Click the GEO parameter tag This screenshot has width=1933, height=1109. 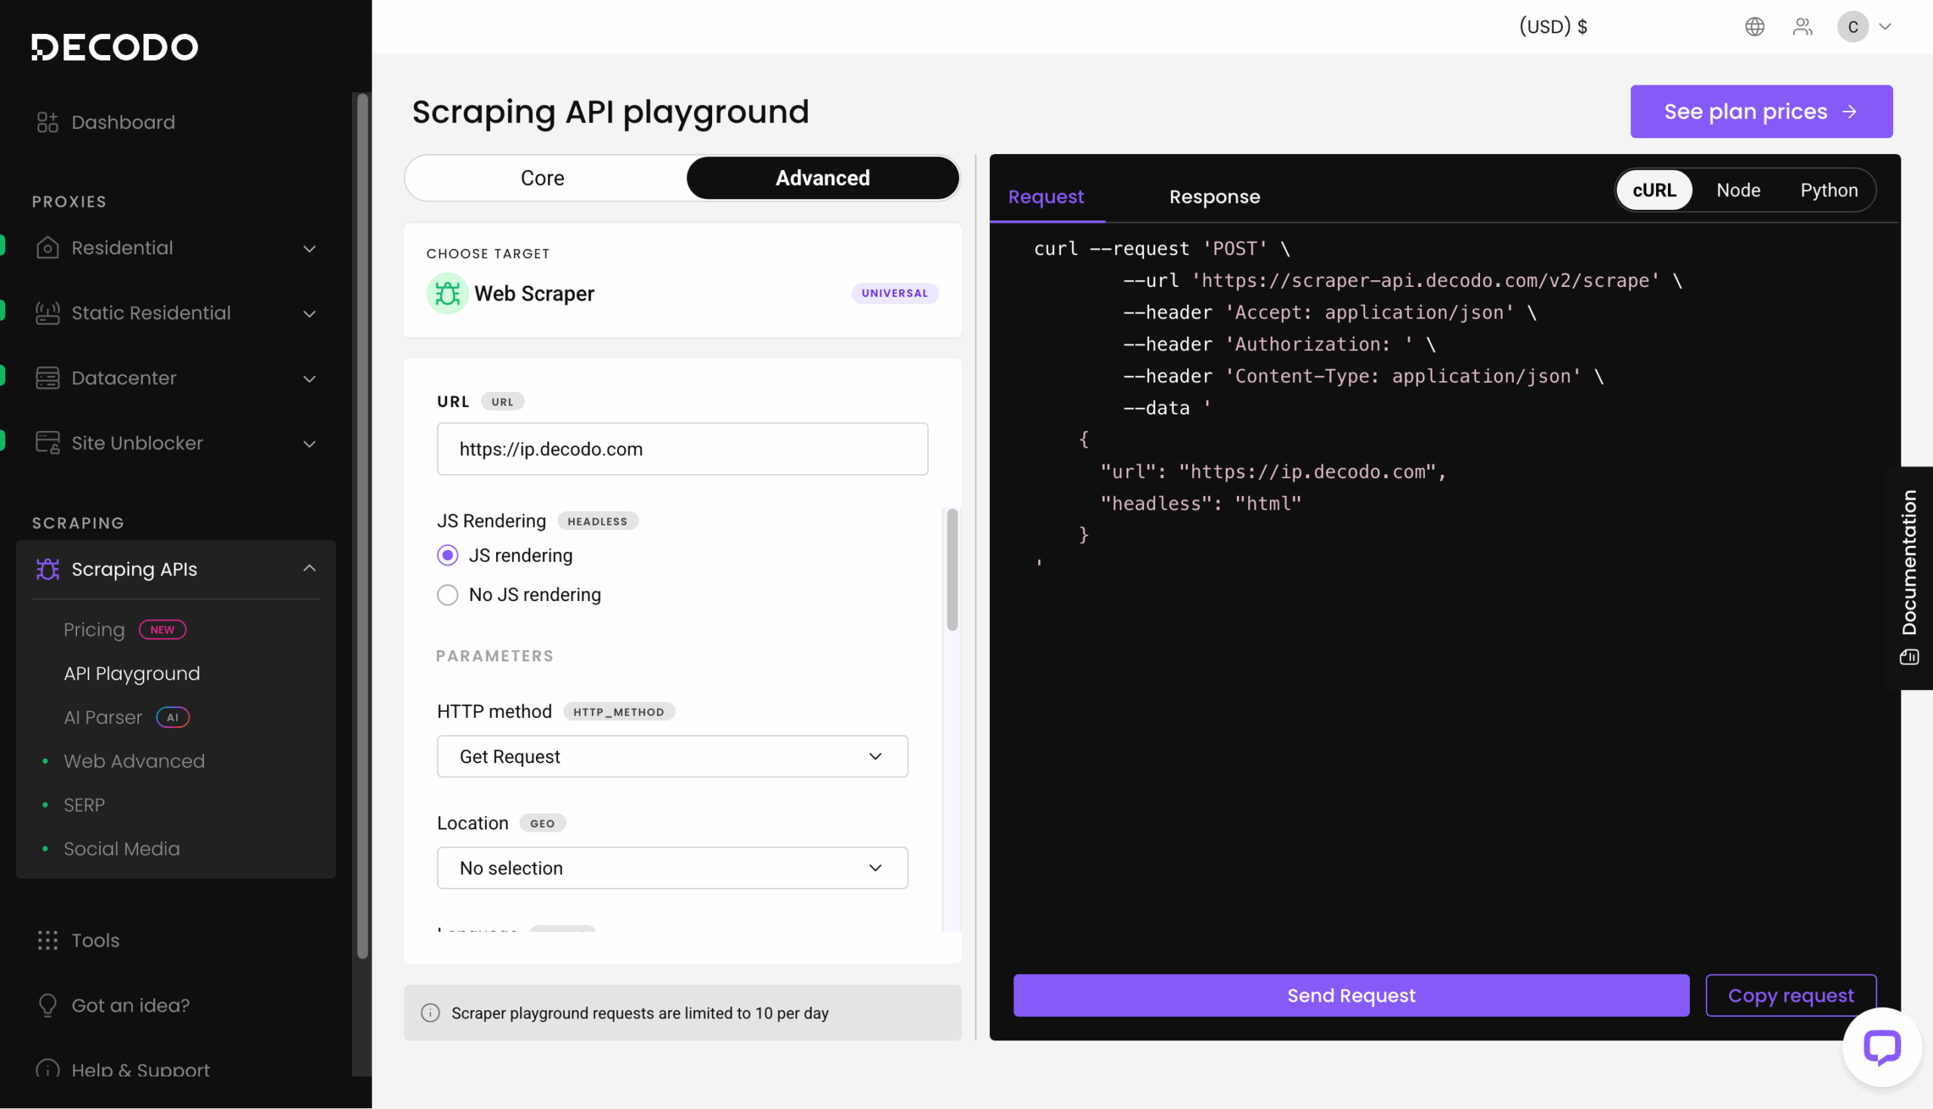coord(542,824)
